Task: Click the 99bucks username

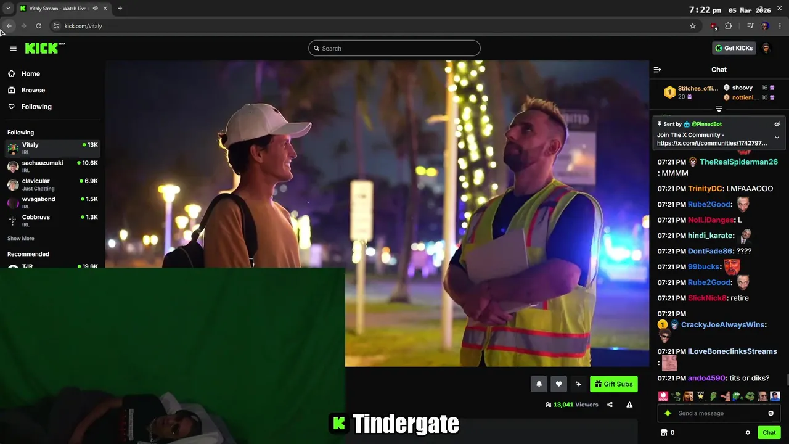Action: tap(703, 267)
